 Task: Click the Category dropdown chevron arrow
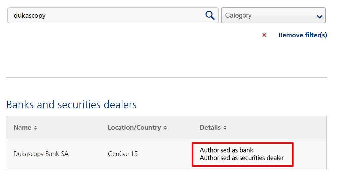319,16
